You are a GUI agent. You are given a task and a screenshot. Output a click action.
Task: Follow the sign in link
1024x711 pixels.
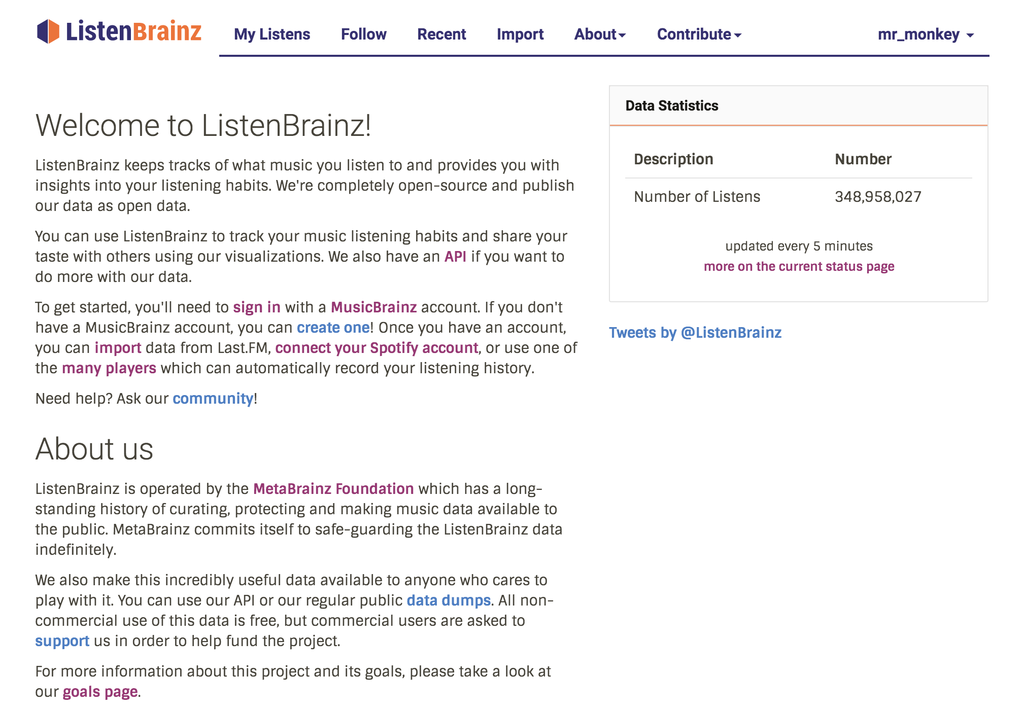[x=257, y=307]
